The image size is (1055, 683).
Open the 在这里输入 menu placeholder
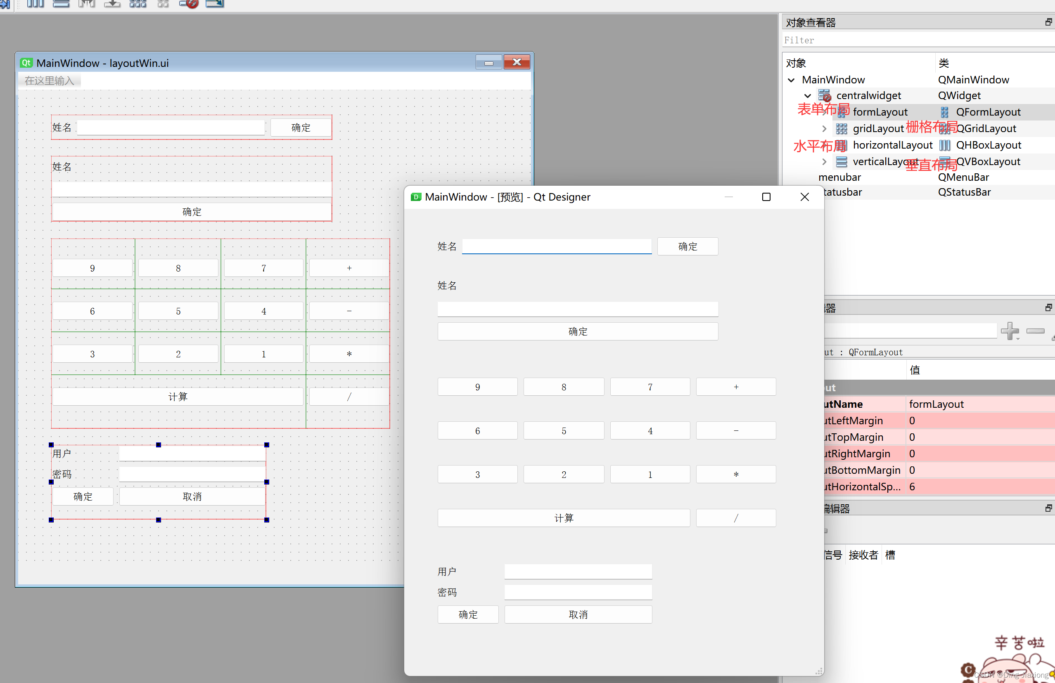49,80
